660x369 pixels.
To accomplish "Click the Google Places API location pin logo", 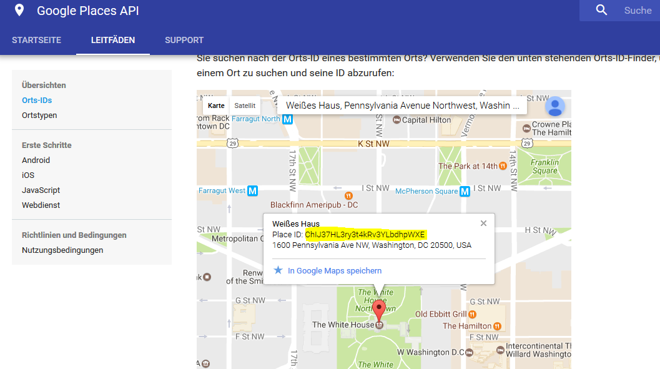I will pos(19,10).
